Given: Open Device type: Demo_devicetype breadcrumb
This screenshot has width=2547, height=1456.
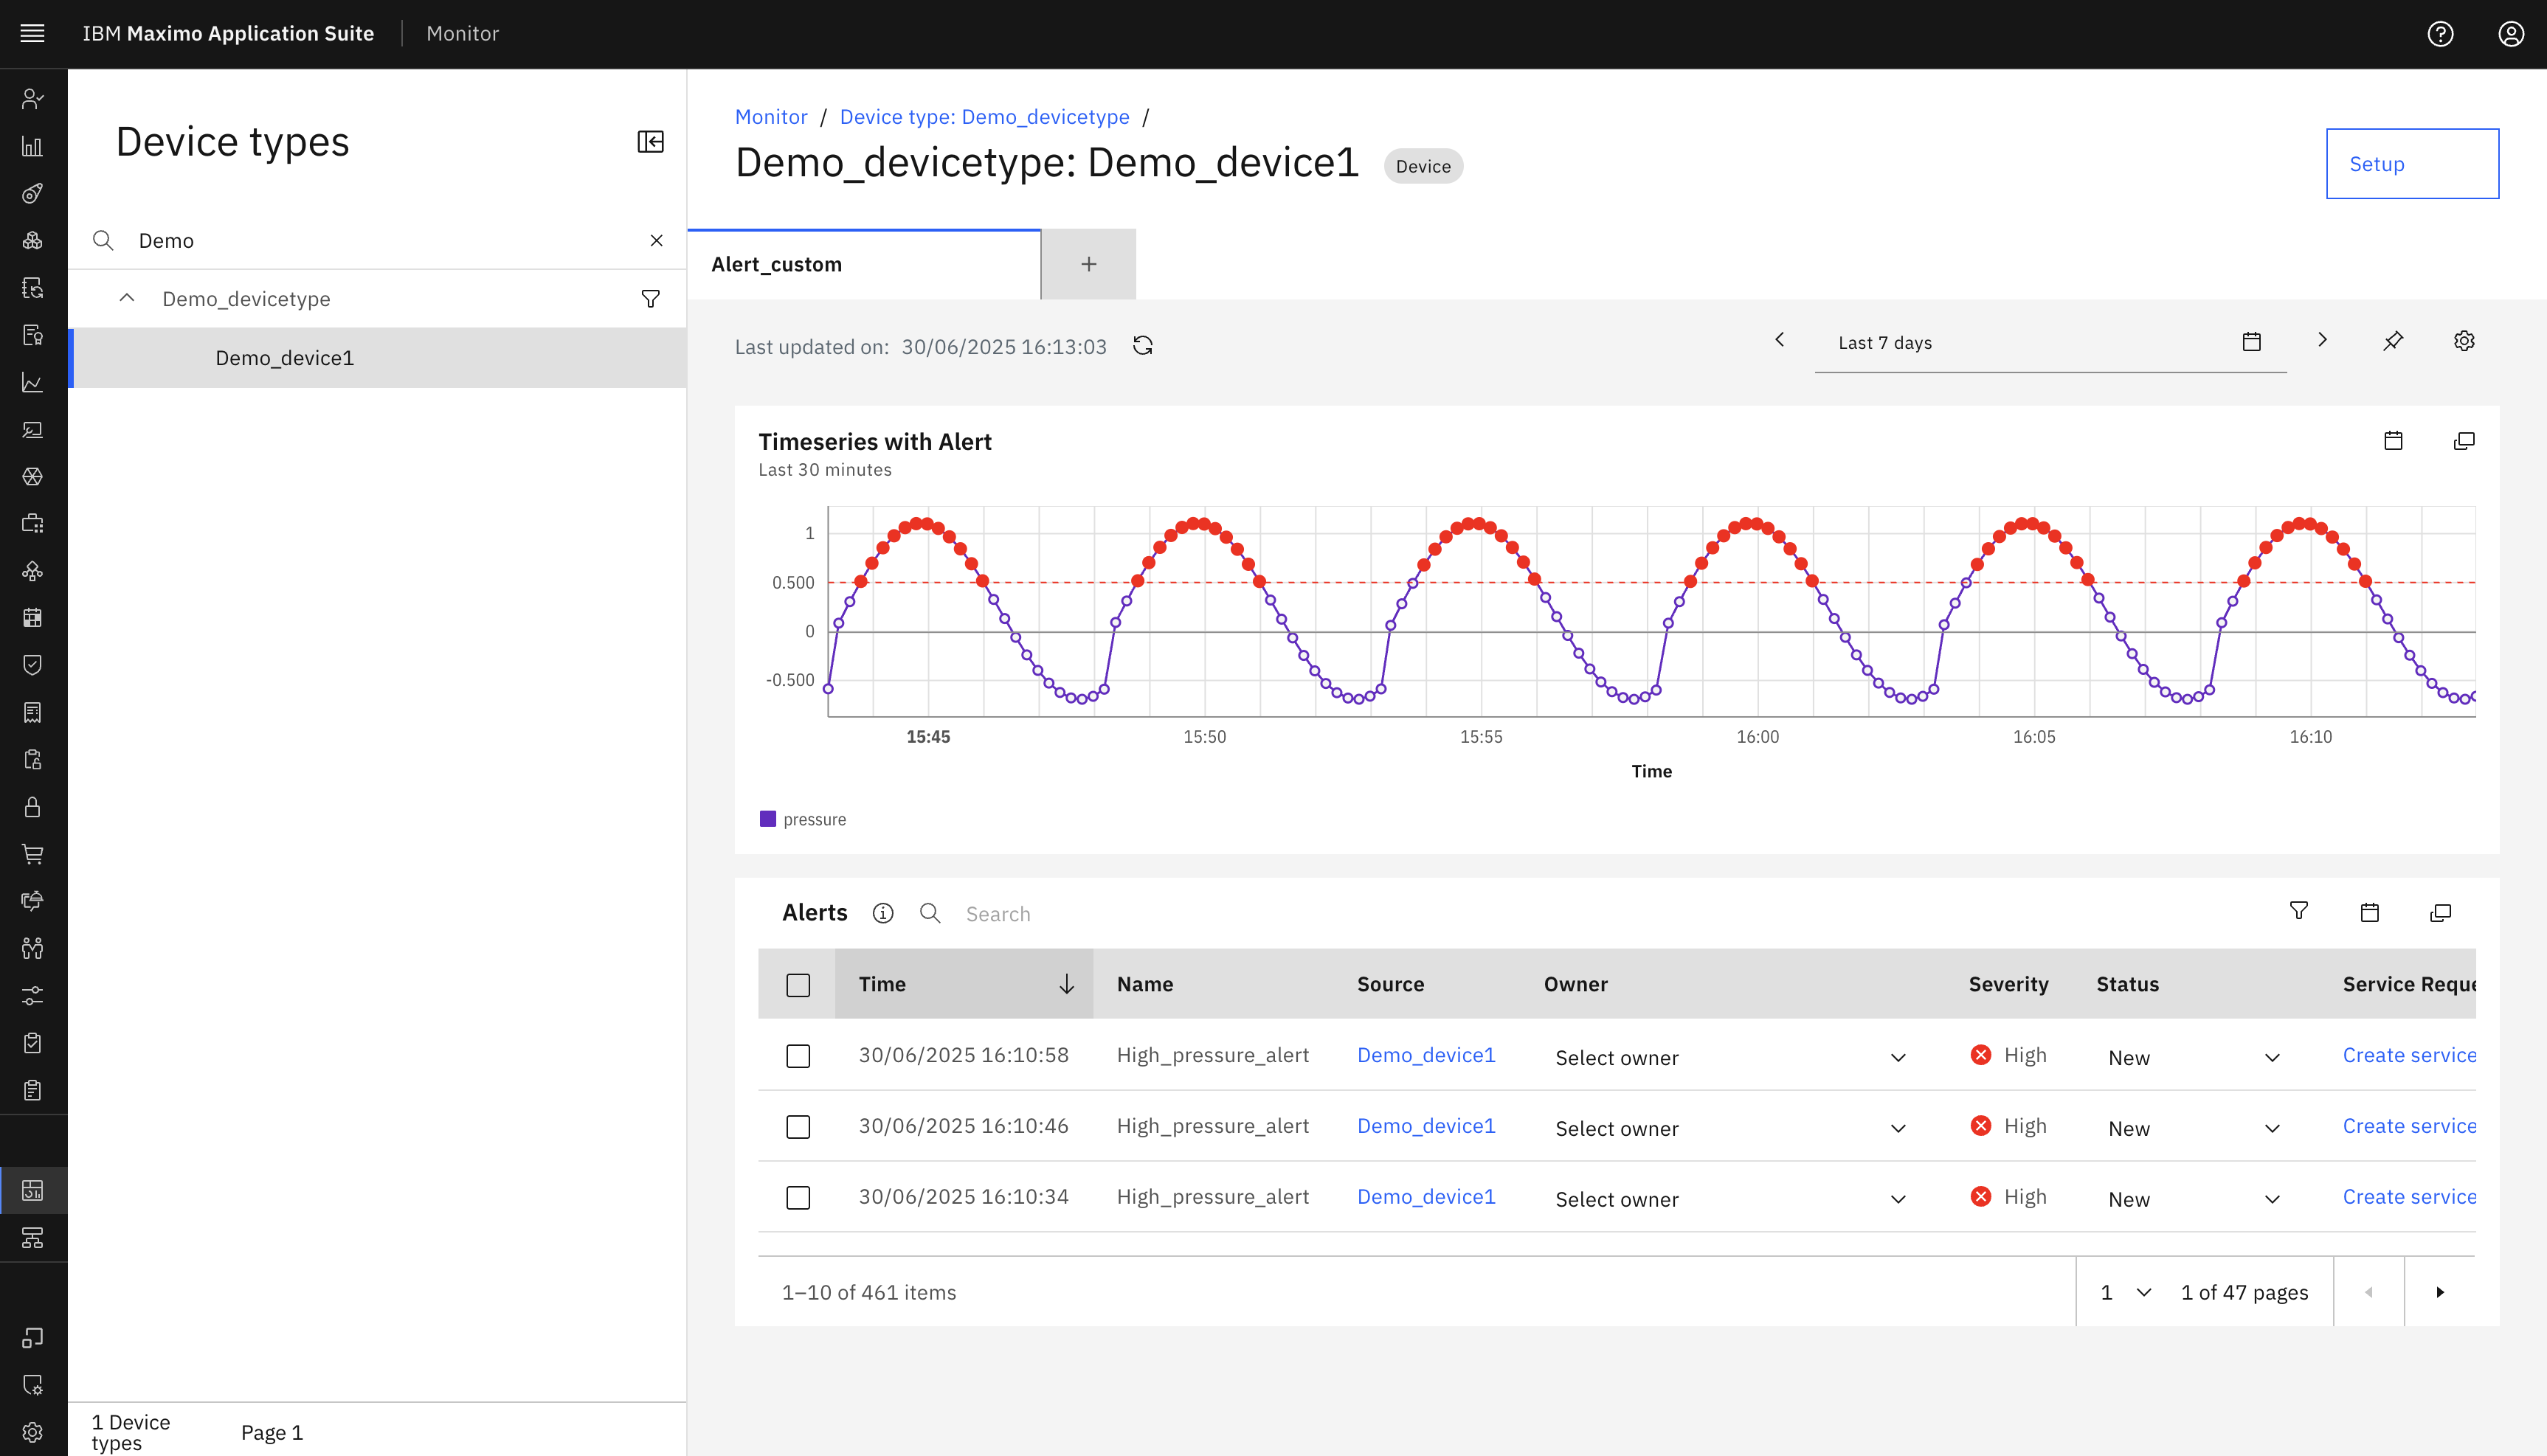Looking at the screenshot, I should [x=984, y=117].
